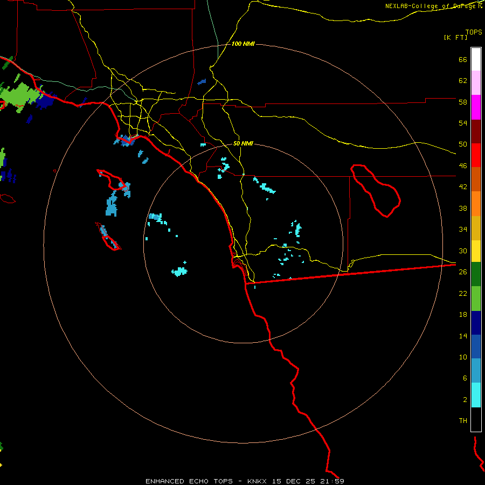Click the "100 NMI" range ring label
The image size is (485, 485).
243,44
